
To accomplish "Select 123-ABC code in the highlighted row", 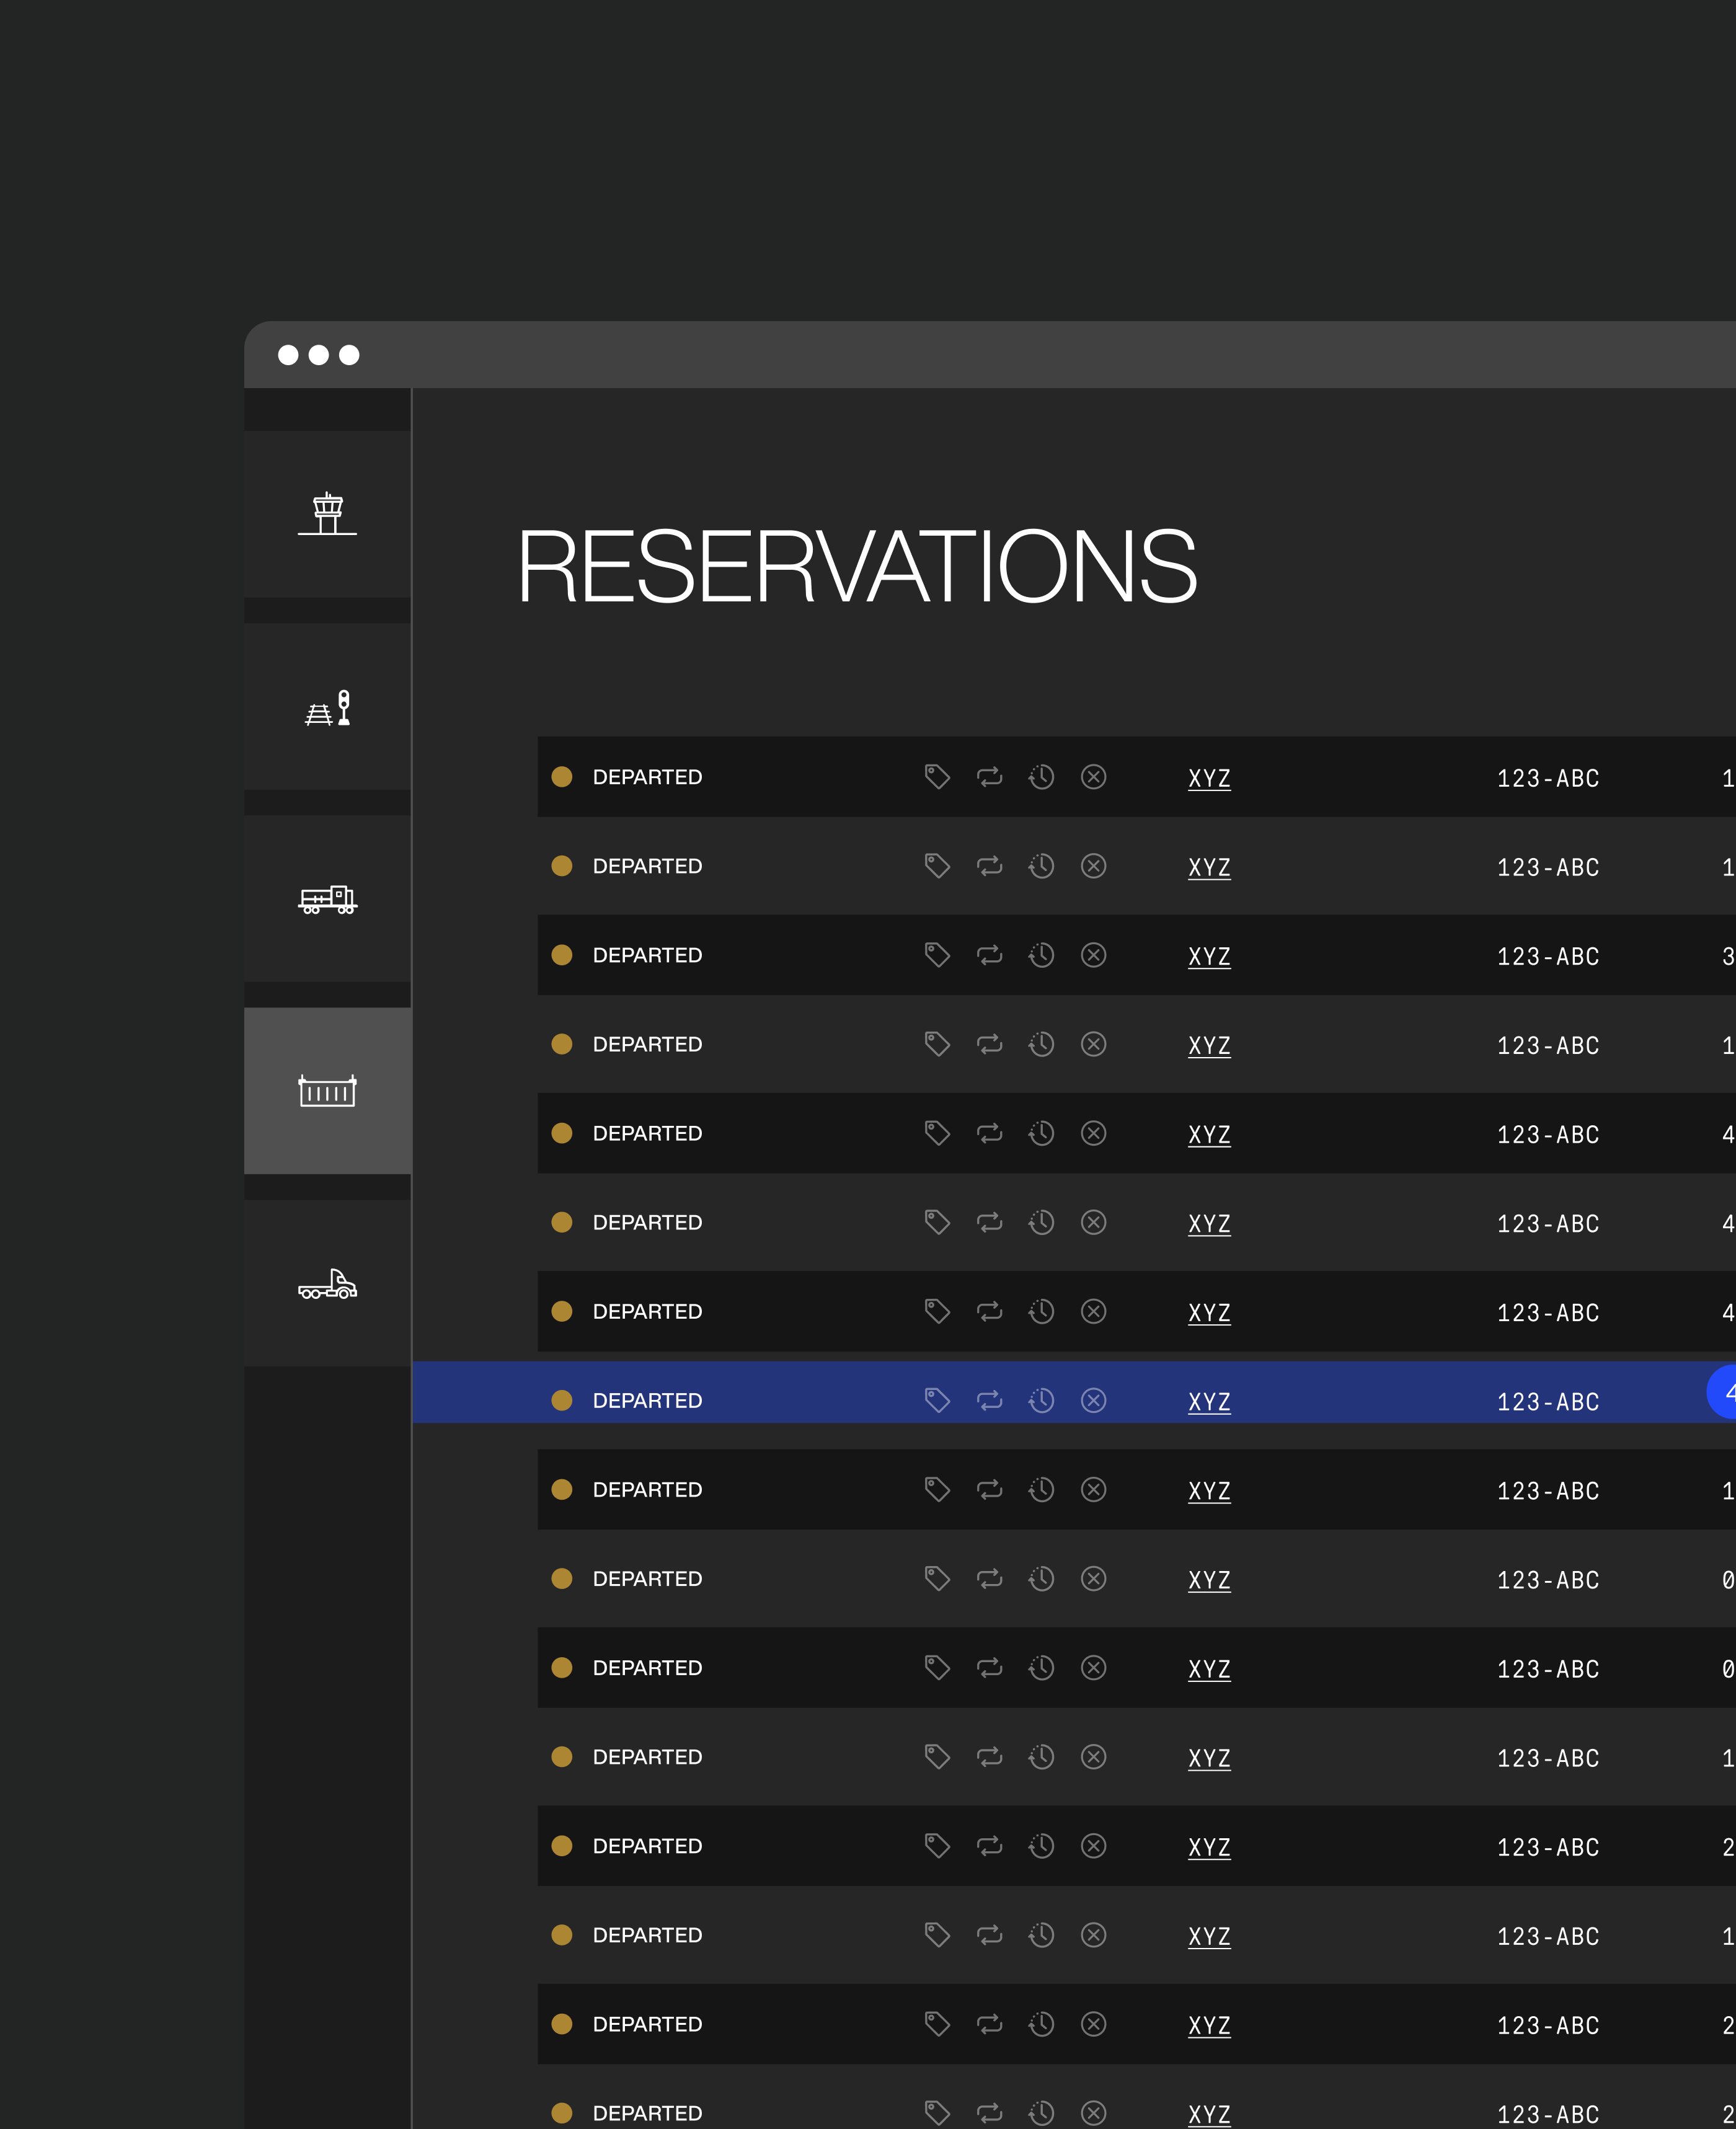I will pos(1547,1402).
